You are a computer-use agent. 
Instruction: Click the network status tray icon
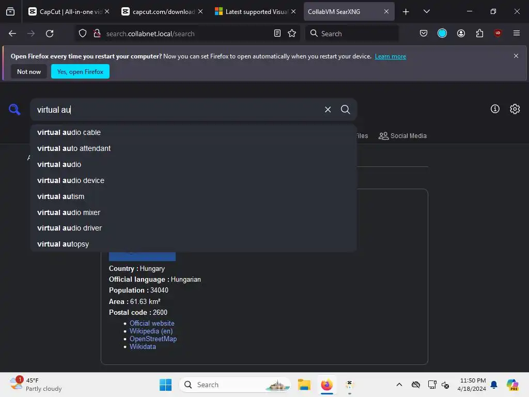[x=432, y=385]
